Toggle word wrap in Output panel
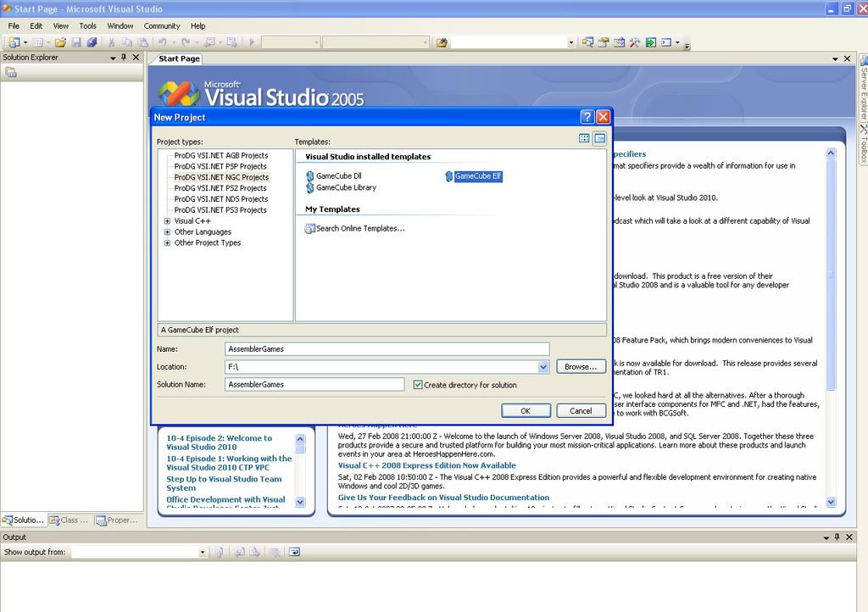 pos(294,552)
